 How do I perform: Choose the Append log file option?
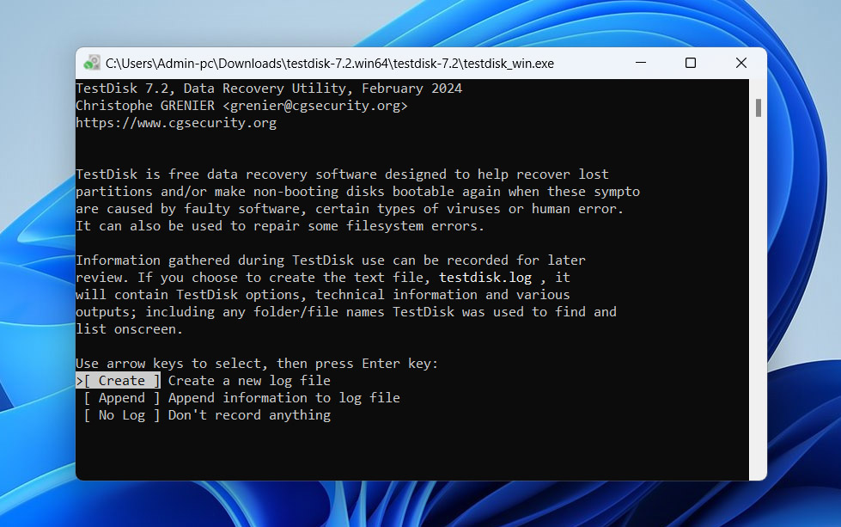122,398
